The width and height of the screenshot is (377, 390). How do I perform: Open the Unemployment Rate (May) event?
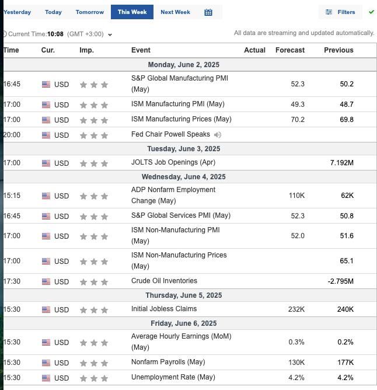(173, 377)
